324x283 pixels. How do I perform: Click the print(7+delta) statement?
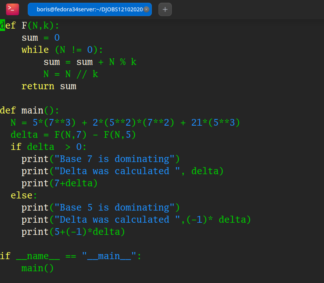tap(59, 183)
